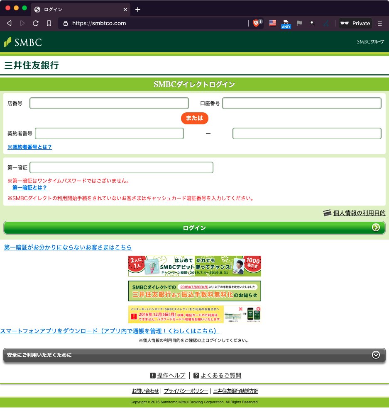Select the ログイン browser tab
The image size is (389, 417).
click(81, 10)
